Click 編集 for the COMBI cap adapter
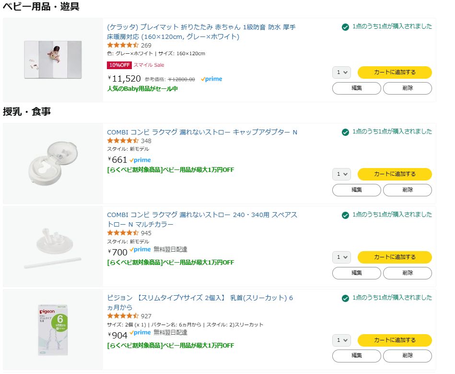 (x=356, y=190)
